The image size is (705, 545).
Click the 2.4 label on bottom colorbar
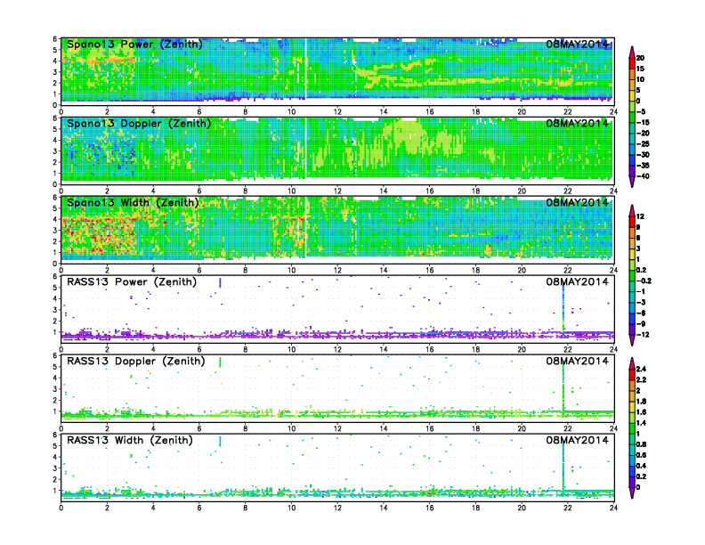(x=641, y=369)
